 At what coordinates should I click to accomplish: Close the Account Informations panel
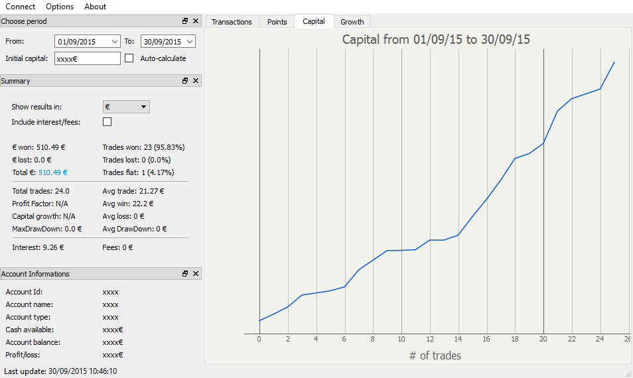(196, 274)
